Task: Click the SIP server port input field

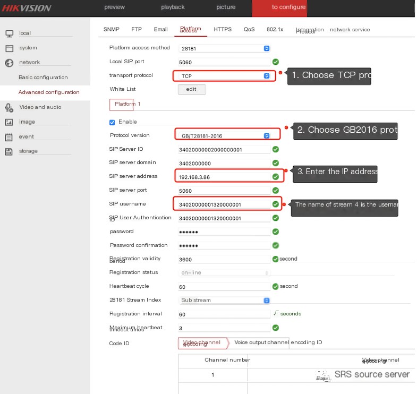Action: pyautogui.click(x=224, y=191)
